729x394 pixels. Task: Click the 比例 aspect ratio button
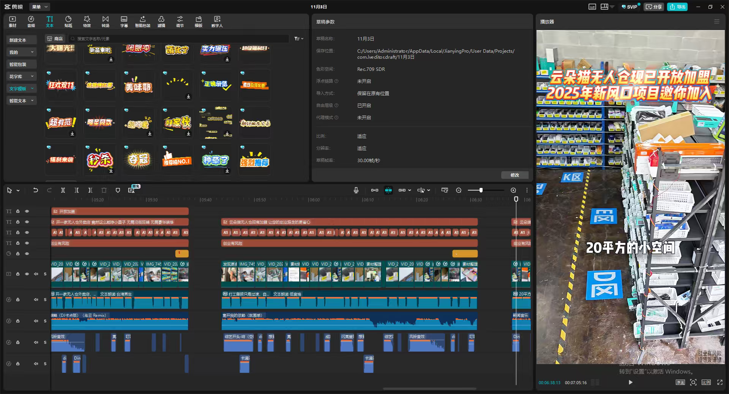706,382
